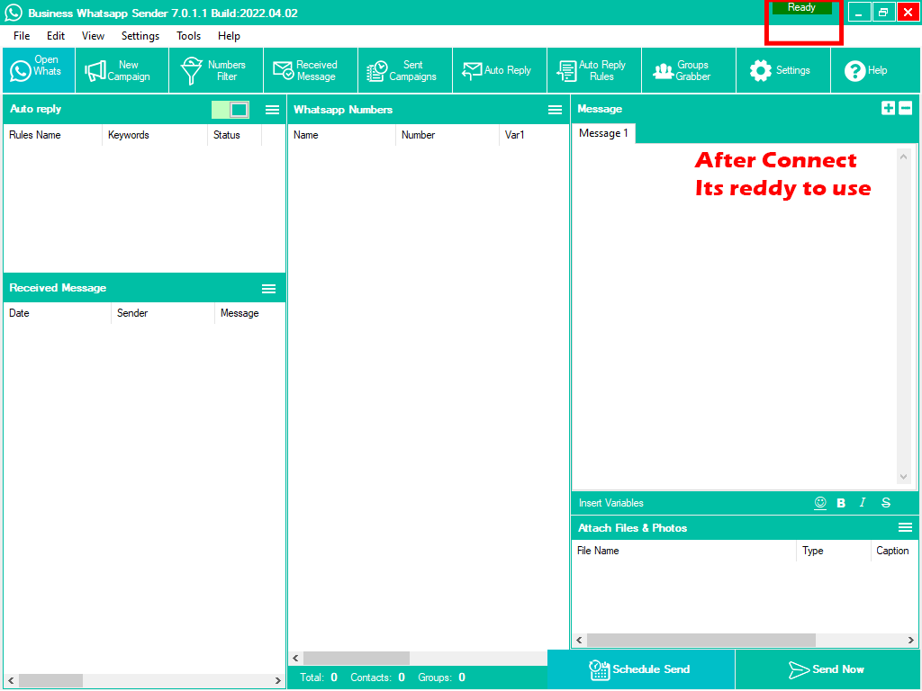Launch the Groups Grabber
Screen dimensions: 922x691
pos(689,70)
